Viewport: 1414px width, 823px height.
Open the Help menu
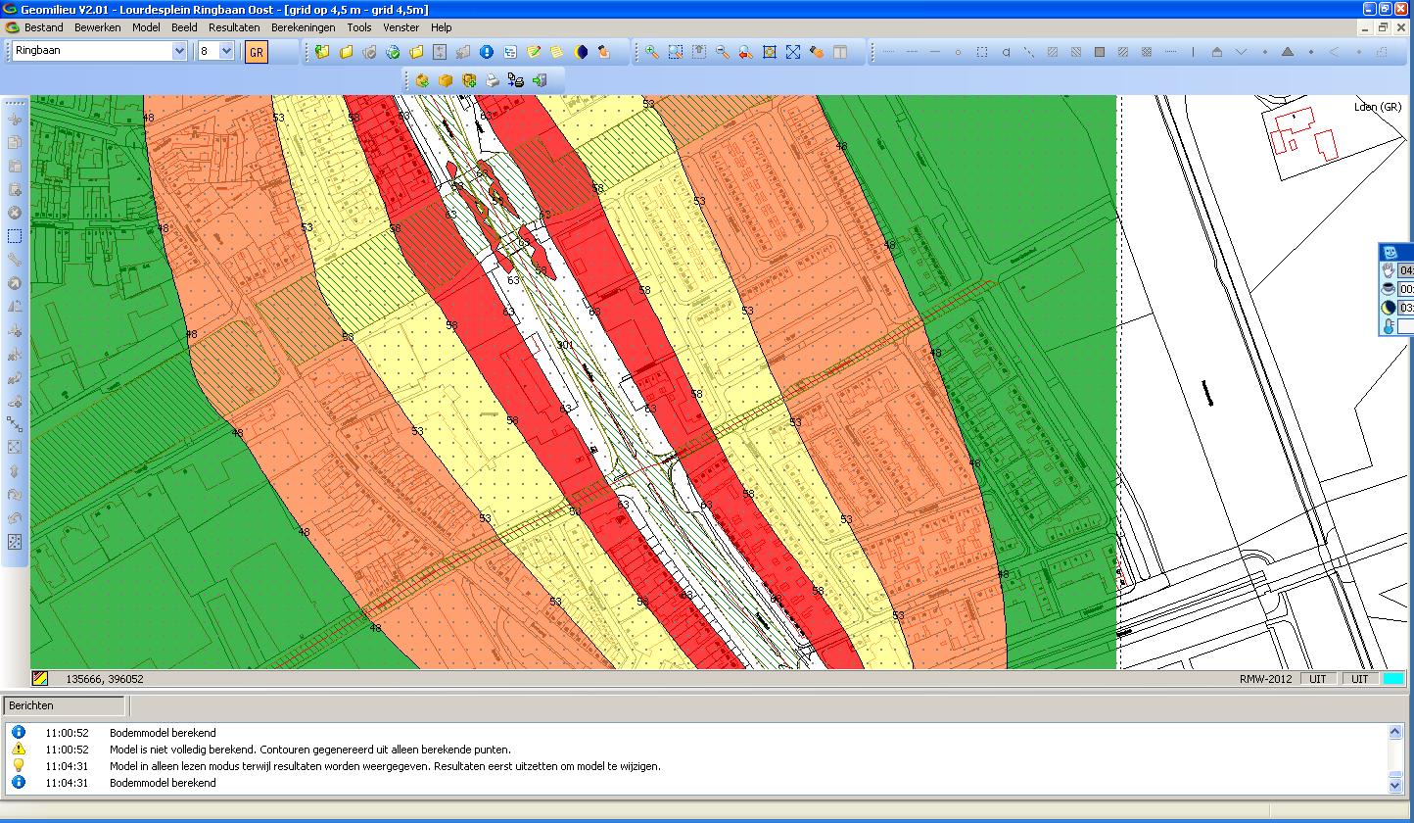(442, 27)
